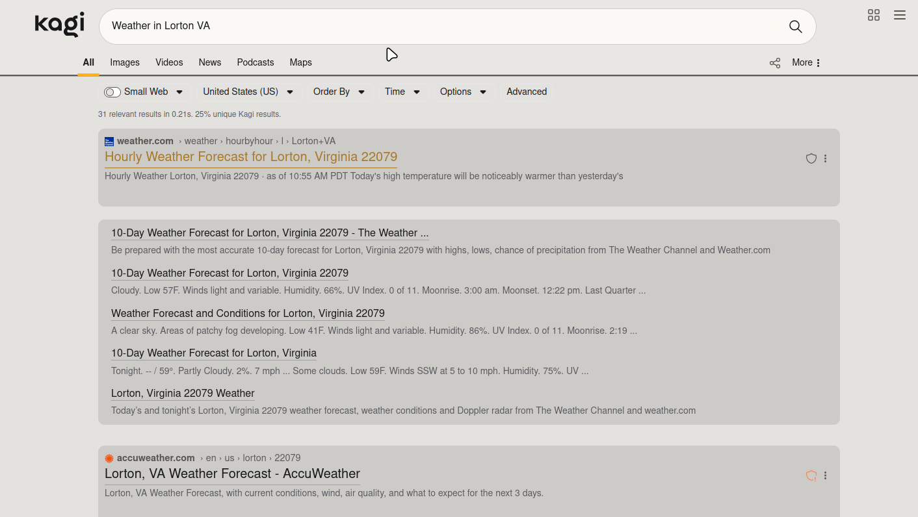918x517 pixels.
Task: Open Hourly Weather Forecast for Lorton link
Action: [x=251, y=157]
